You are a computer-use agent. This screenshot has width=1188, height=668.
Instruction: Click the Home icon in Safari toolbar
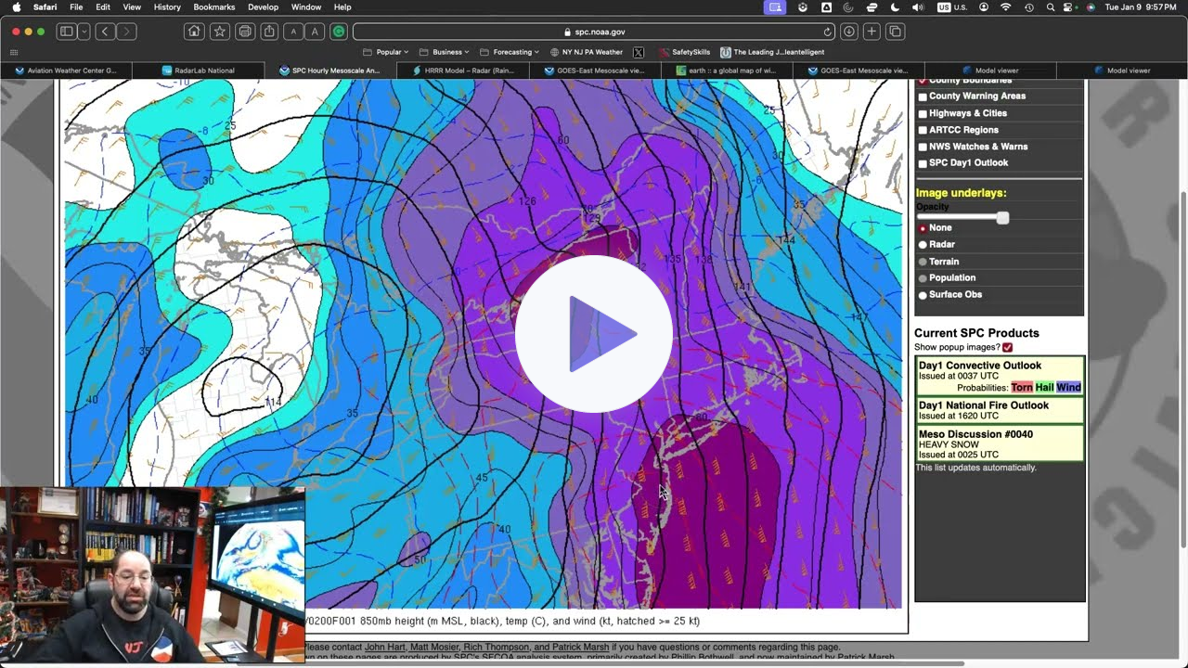pyautogui.click(x=193, y=31)
